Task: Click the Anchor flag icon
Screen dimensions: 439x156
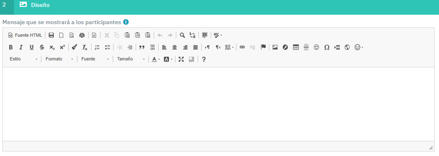Action: pyautogui.click(x=263, y=47)
